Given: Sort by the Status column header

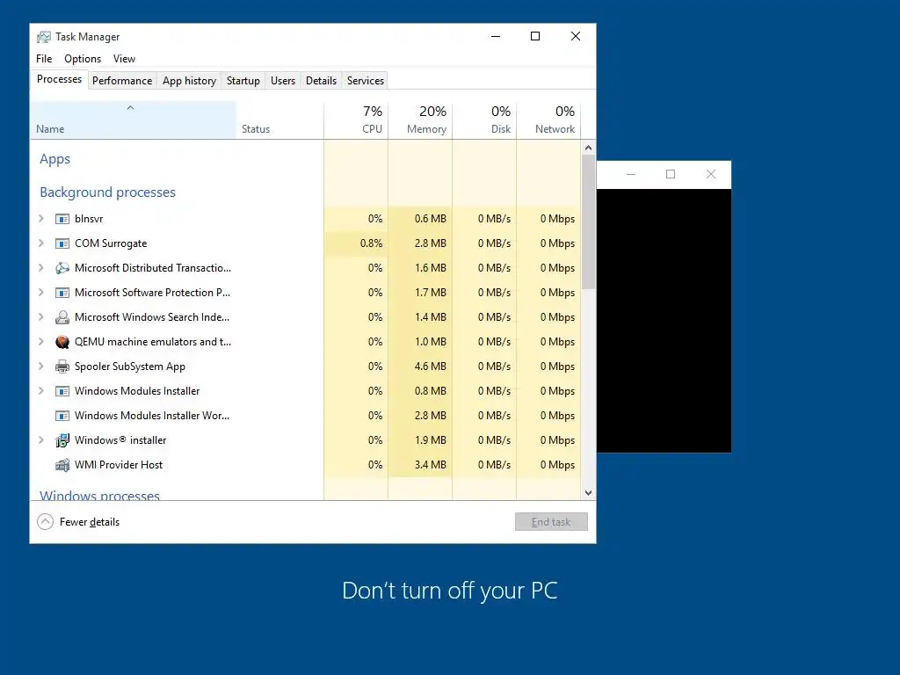Looking at the screenshot, I should click(x=279, y=120).
